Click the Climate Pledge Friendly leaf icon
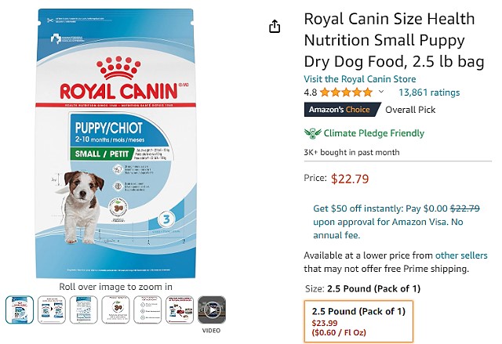 312,133
